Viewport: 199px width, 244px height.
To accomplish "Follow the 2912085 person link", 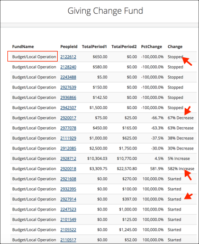I will pos(68,149).
